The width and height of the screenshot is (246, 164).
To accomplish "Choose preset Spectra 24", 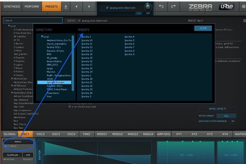I will click(x=87, y=93).
